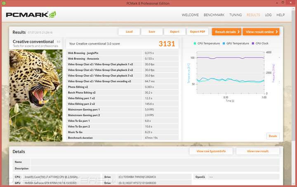Open the WELCOME tab
Screen dimensions: 297x187
point(190,15)
